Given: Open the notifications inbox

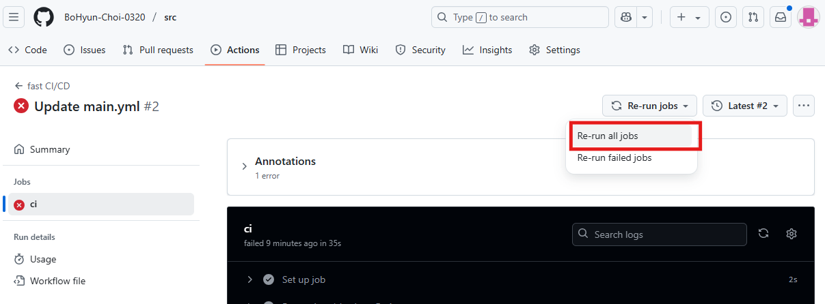Looking at the screenshot, I should click(781, 17).
